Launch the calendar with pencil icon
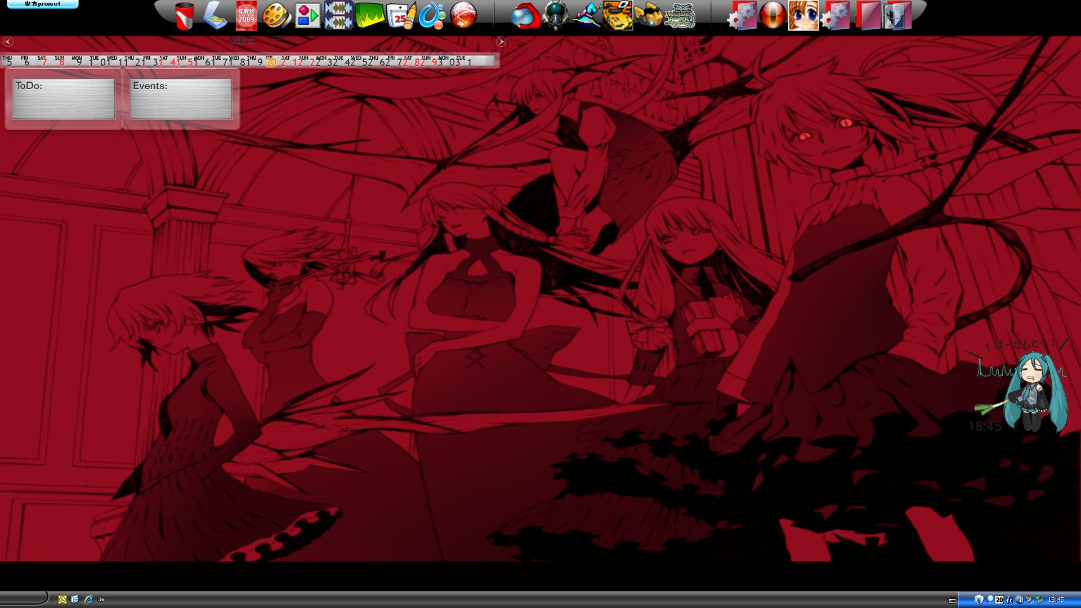Viewport: 1081px width, 608px height. (x=401, y=16)
